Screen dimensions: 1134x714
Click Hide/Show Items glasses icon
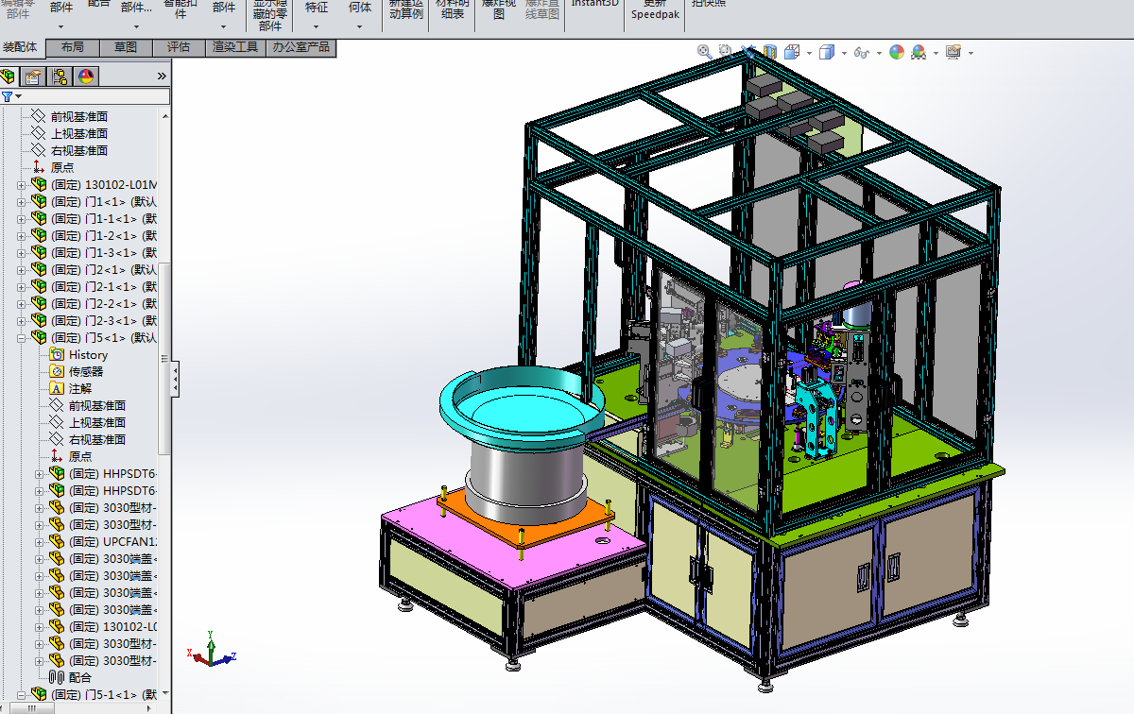pyautogui.click(x=861, y=53)
